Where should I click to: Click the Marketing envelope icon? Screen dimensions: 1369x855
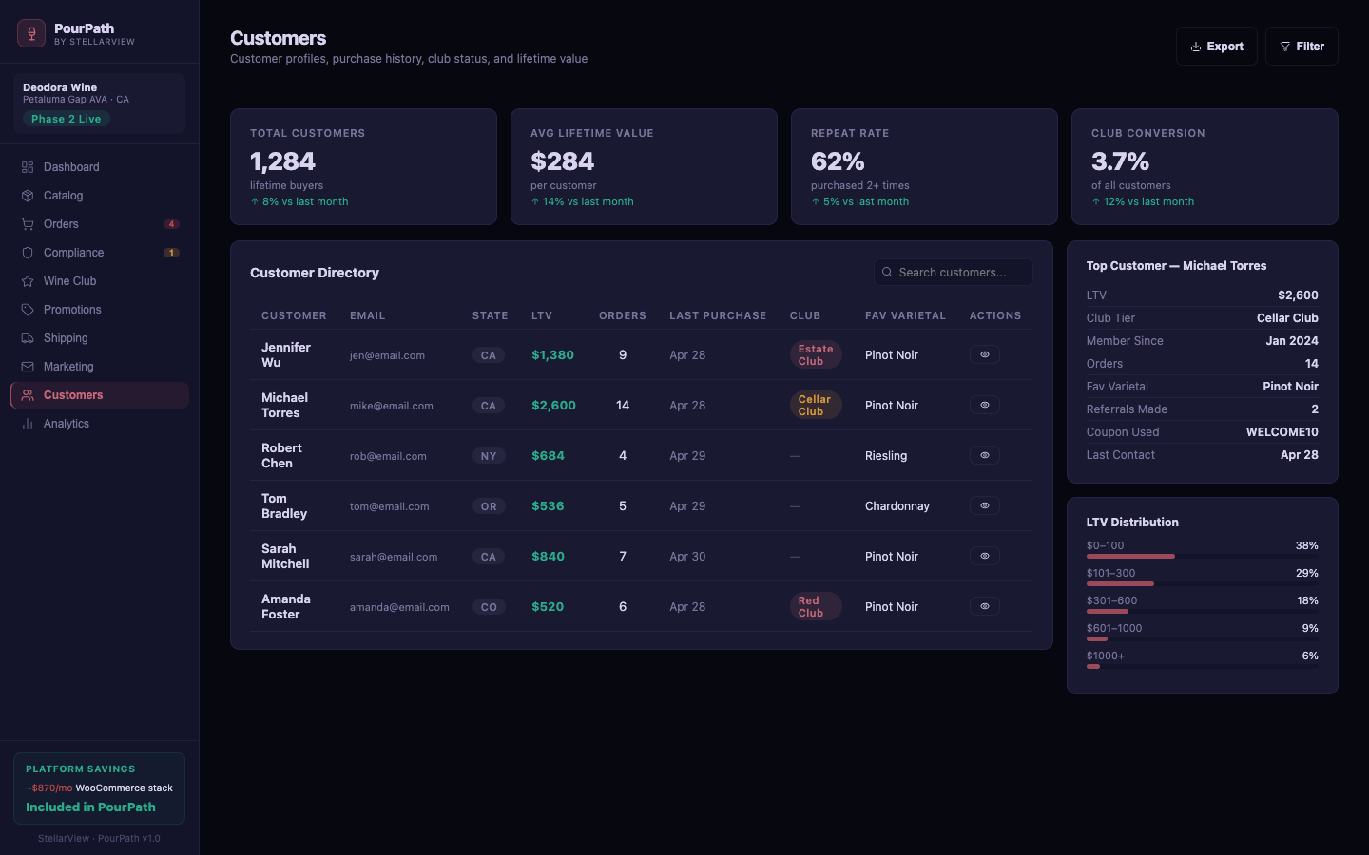(x=28, y=367)
